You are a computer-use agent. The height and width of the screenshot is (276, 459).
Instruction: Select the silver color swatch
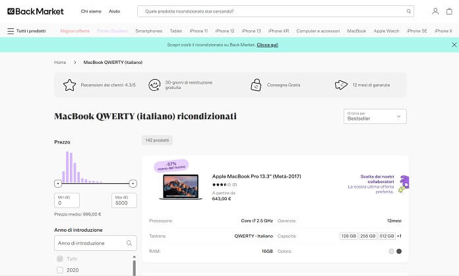point(391,251)
